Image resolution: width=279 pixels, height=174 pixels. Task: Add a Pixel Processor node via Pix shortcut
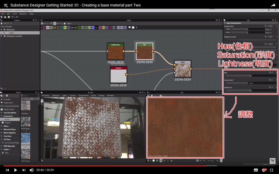[x=96, y=28]
